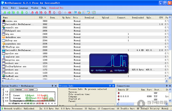
Task: Click the window with pencil edit icon
Action: pos(88,13)
